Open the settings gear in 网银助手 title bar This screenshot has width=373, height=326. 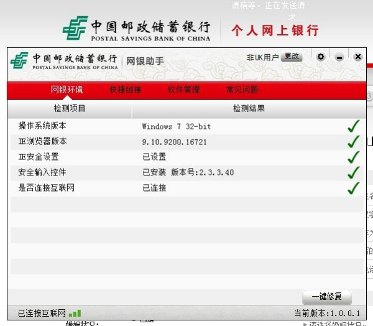click(x=321, y=57)
